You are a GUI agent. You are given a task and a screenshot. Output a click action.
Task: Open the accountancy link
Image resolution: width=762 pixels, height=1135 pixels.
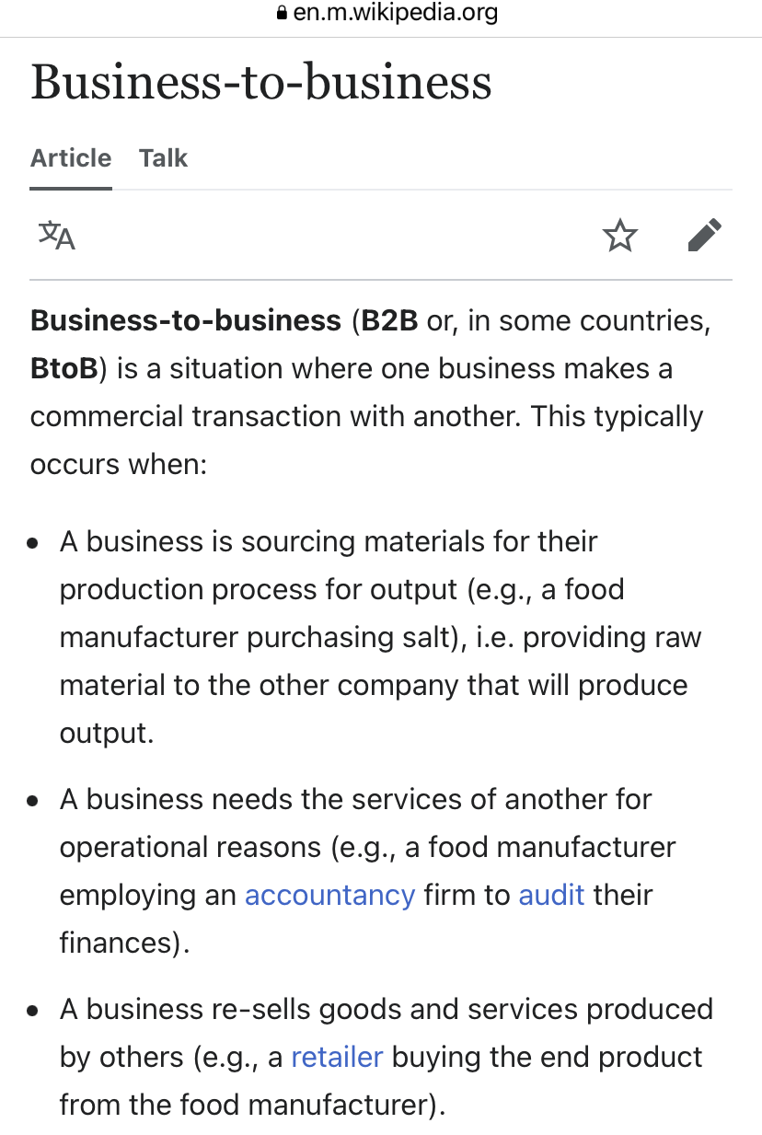329,896
